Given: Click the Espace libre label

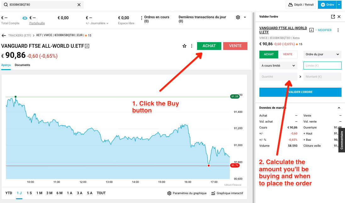Looking at the screenshot, I should pos(126,23).
